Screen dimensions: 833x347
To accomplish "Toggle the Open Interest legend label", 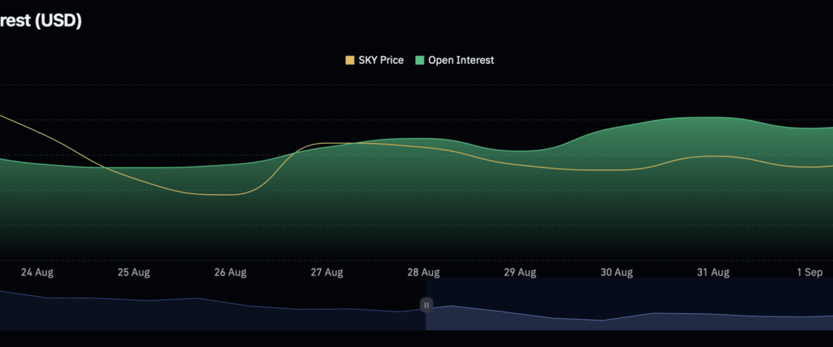I will coord(461,60).
